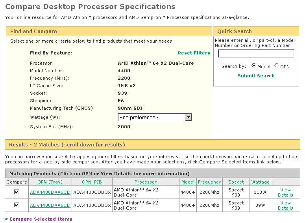
Task: Click the Quick Search text field
Action: [x=256, y=53]
